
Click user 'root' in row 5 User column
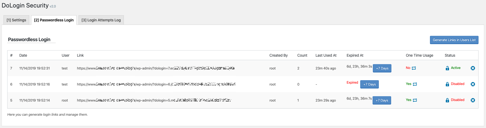[x=65, y=100]
